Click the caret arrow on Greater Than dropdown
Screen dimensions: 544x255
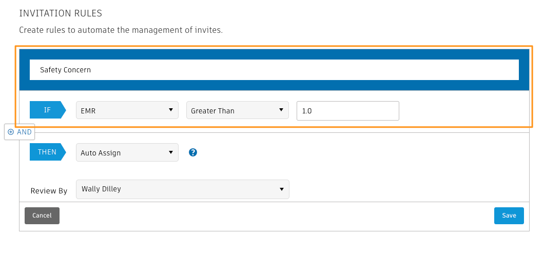pyautogui.click(x=281, y=110)
